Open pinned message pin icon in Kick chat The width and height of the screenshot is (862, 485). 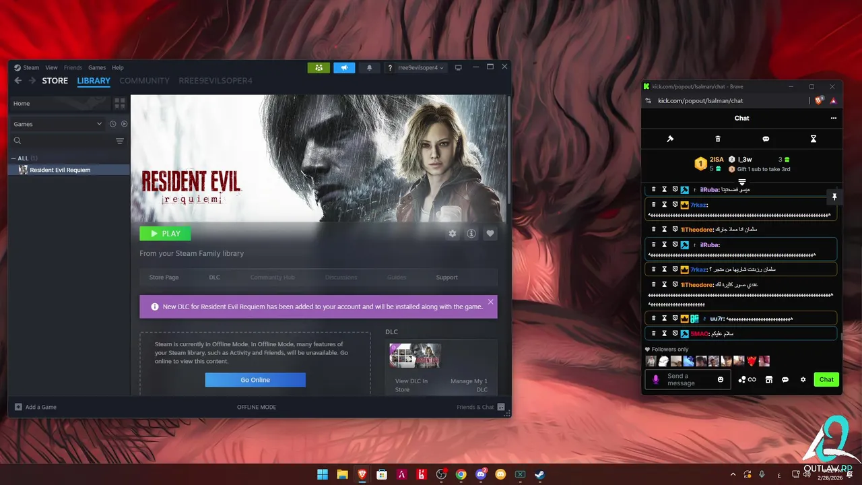click(834, 197)
